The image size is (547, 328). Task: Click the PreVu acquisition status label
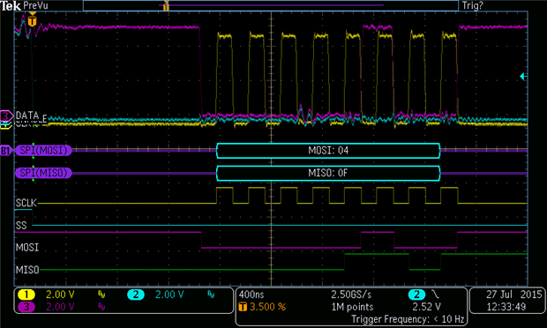click(35, 5)
